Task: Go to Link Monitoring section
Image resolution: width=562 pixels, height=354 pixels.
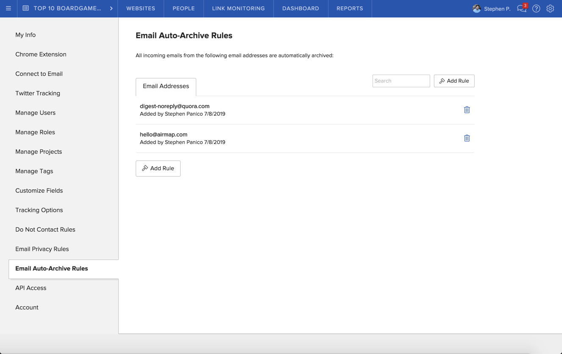Action: pyautogui.click(x=238, y=8)
